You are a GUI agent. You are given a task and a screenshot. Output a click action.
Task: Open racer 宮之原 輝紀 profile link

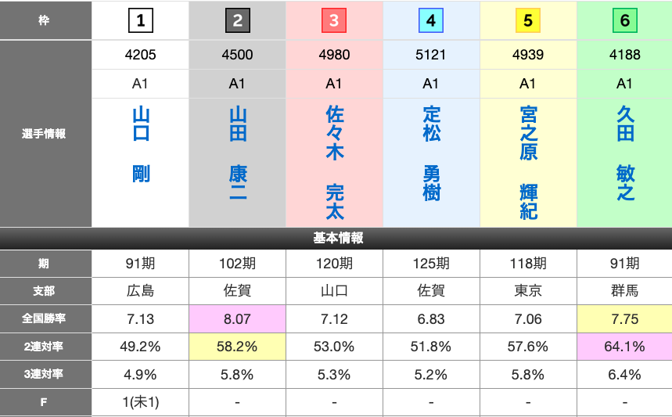[x=528, y=163]
